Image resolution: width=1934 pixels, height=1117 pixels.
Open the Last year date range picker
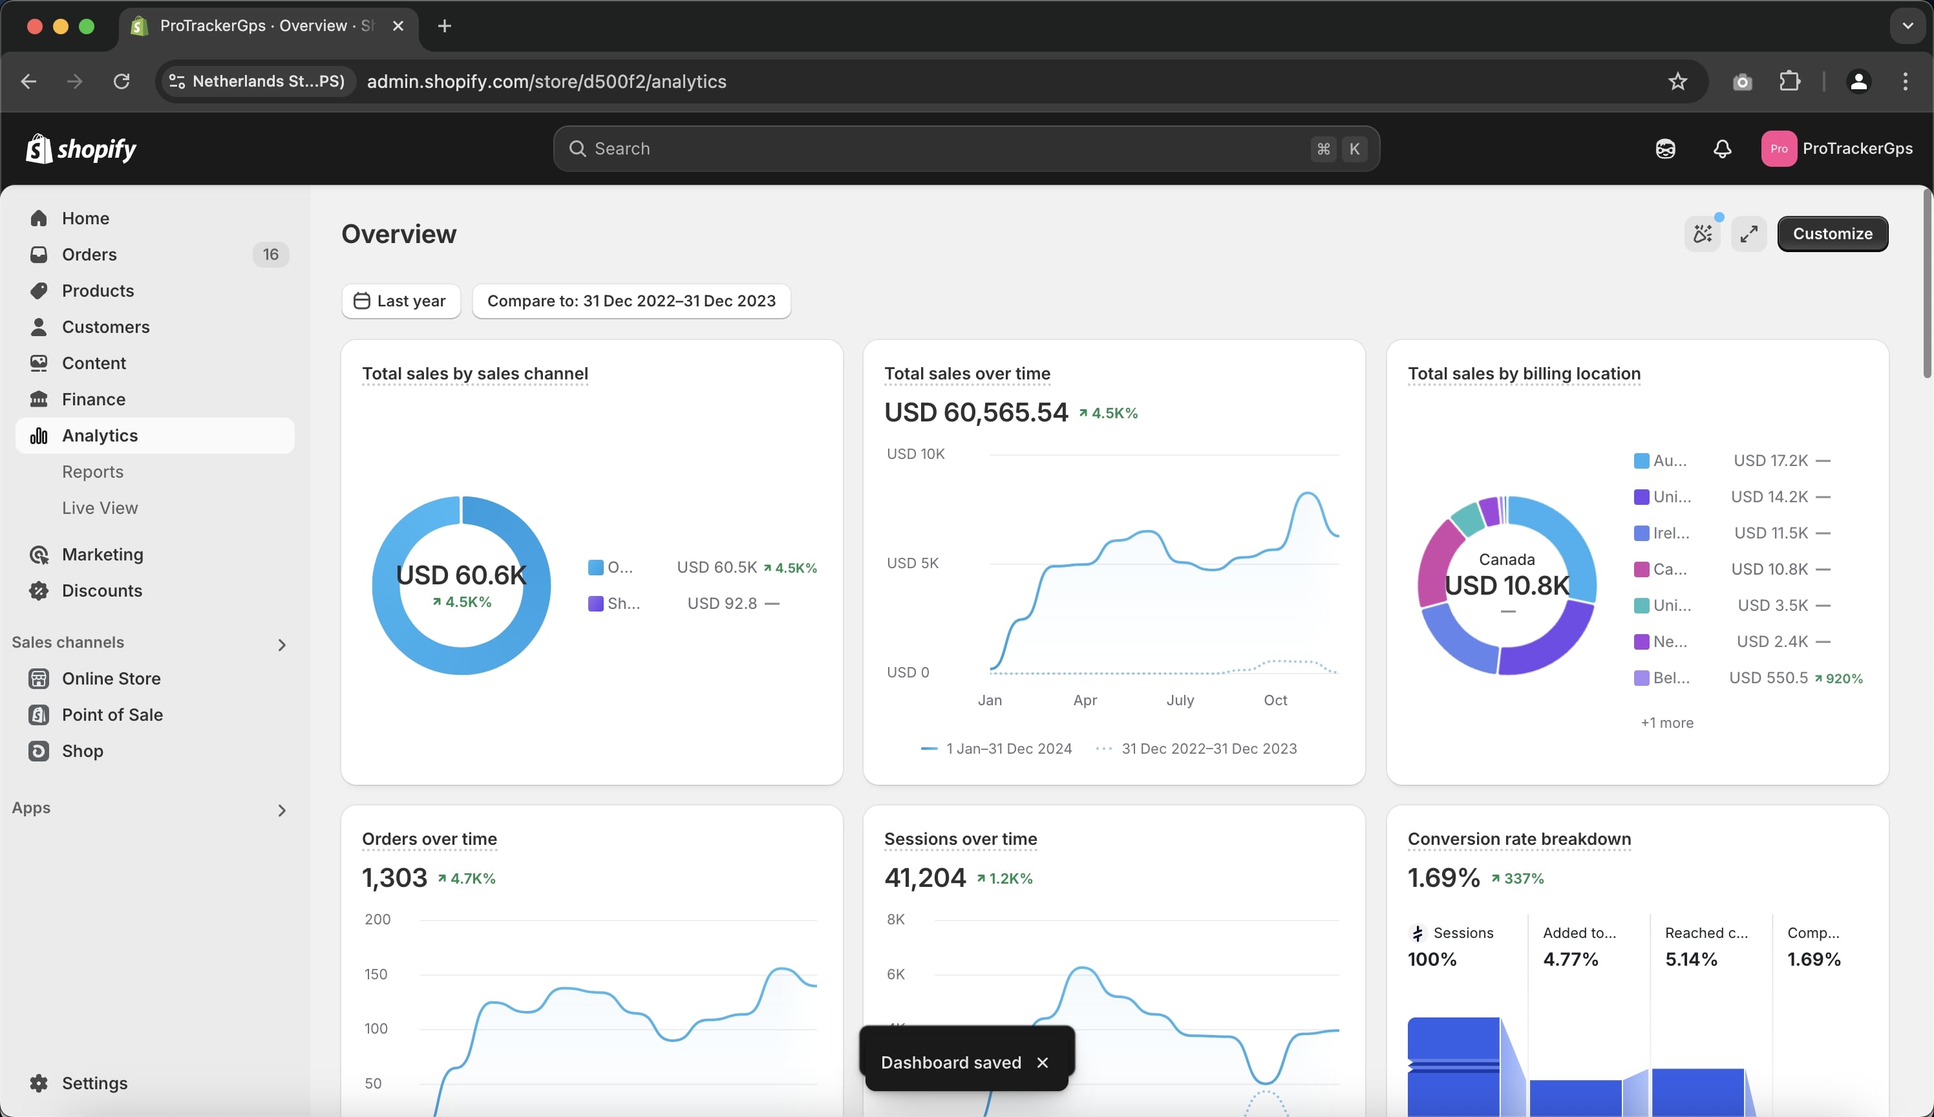(401, 301)
